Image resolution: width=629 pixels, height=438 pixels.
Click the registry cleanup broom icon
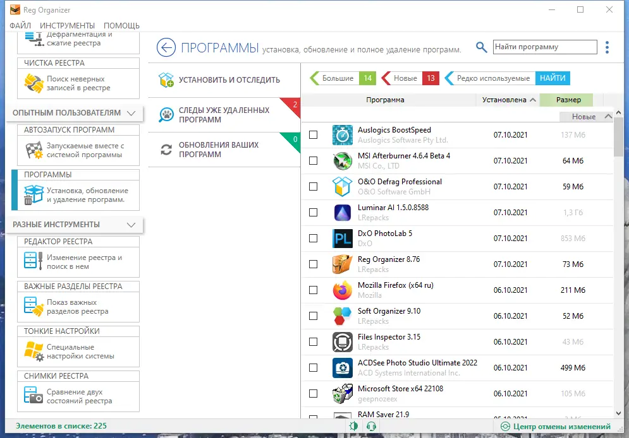(x=34, y=83)
